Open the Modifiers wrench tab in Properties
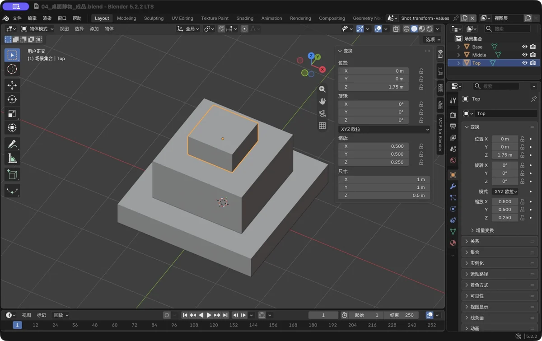Screen dimensions: 542x341 453,186
